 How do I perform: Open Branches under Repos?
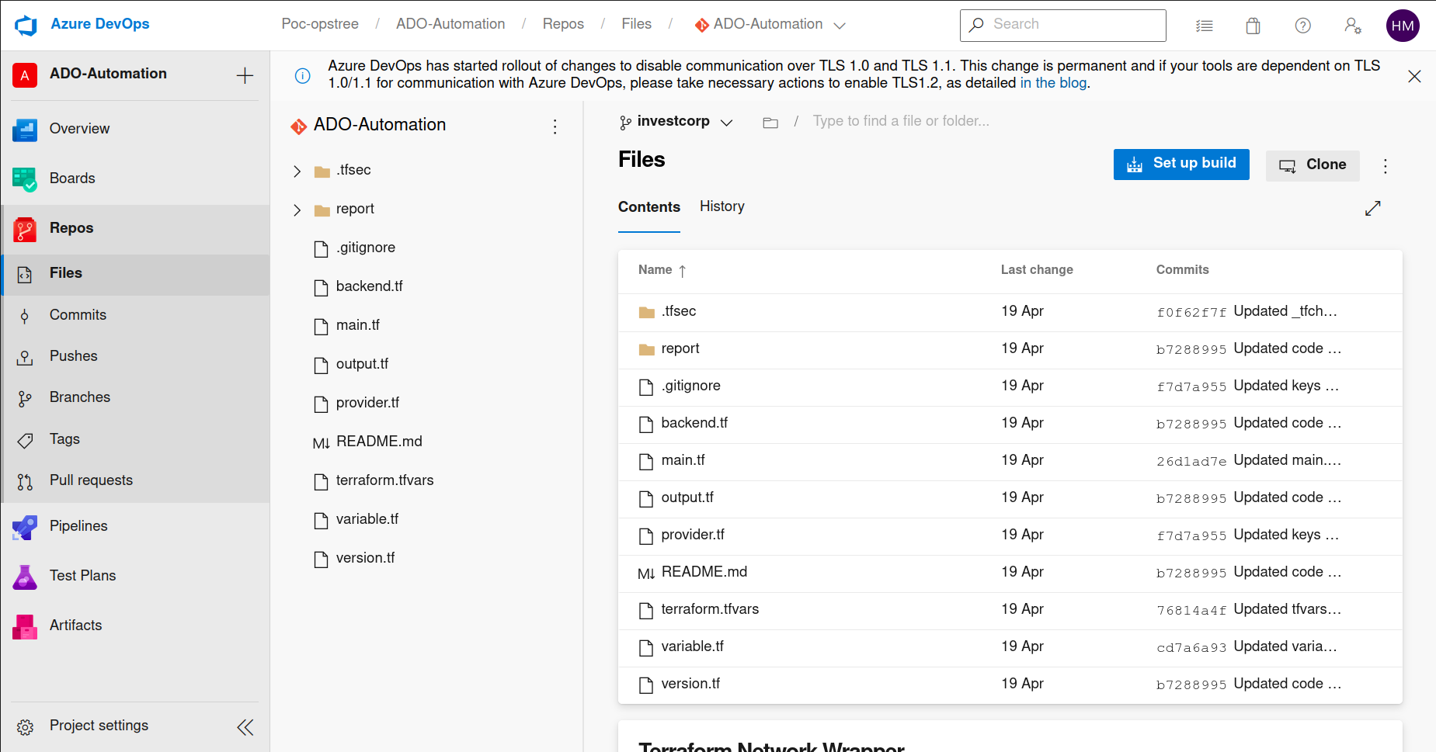click(x=135, y=397)
